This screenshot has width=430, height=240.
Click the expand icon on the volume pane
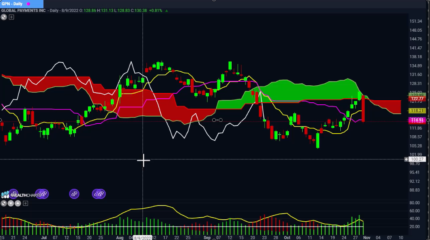[4, 203]
